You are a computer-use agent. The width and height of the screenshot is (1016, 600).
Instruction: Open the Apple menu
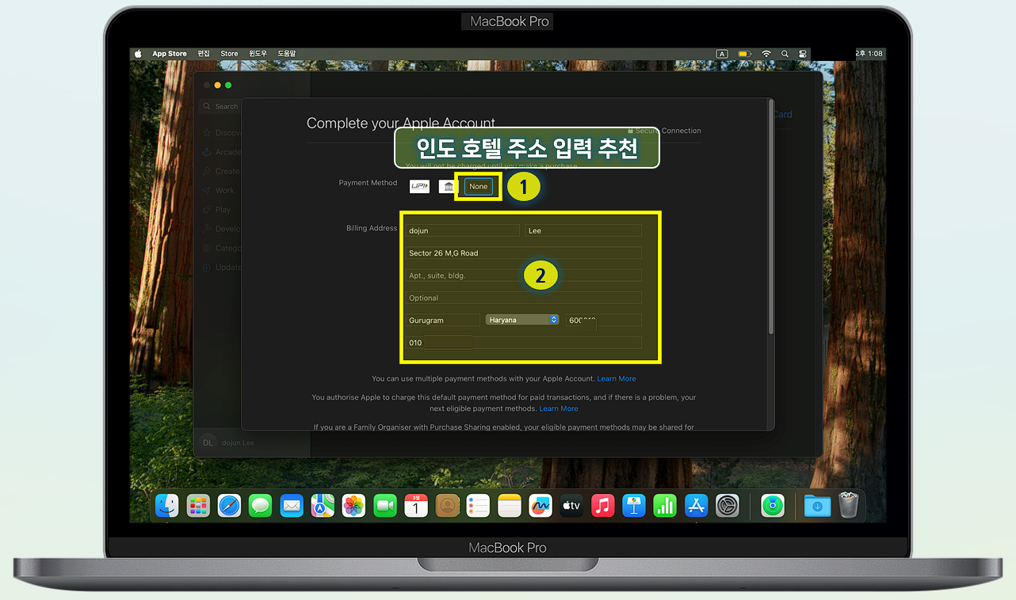point(138,54)
